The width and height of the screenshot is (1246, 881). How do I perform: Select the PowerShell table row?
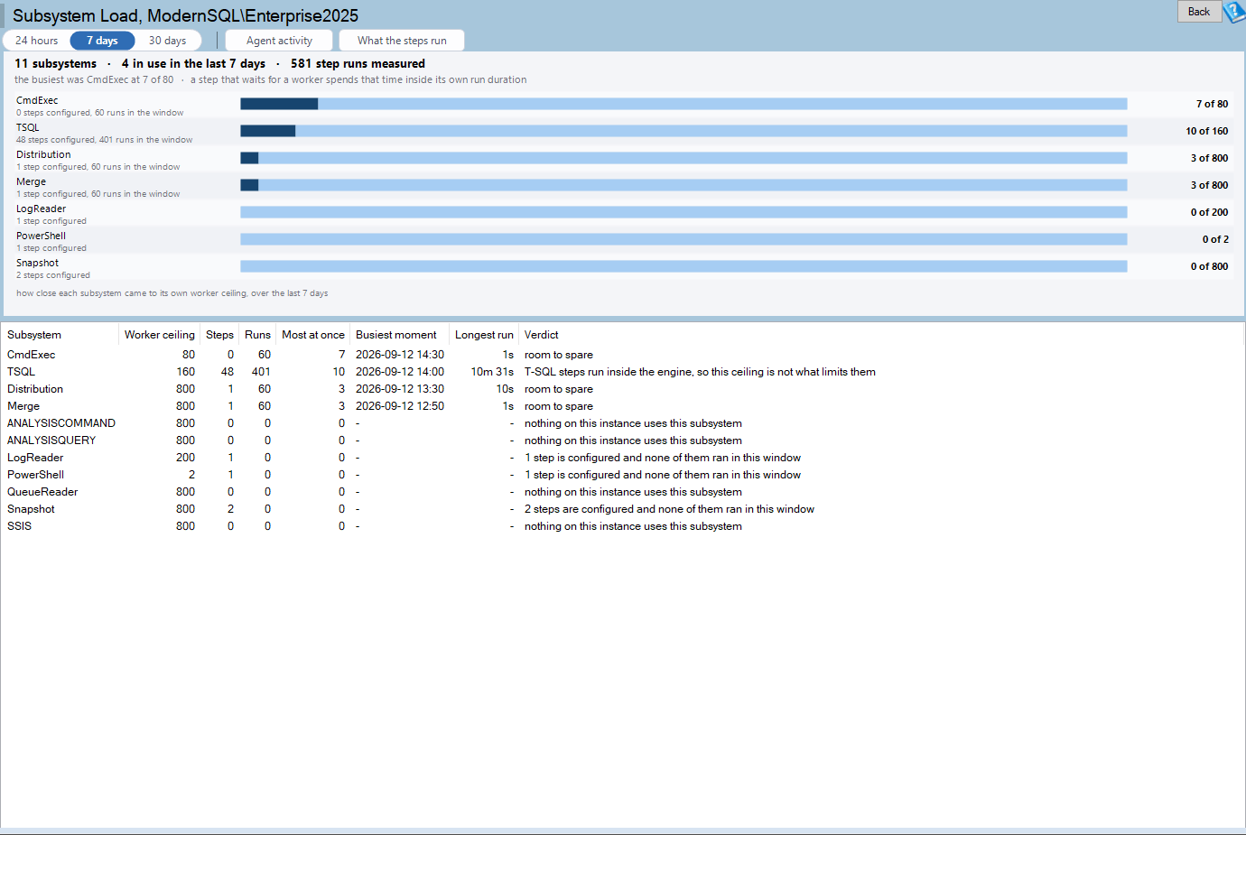pos(622,475)
